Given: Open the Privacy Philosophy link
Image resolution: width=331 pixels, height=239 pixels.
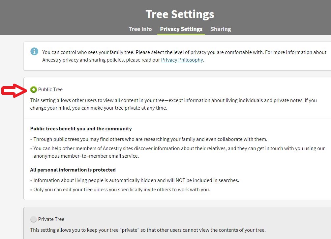Looking at the screenshot, I should point(182,60).
